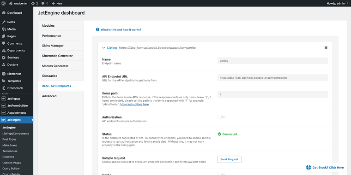Click the WordPress logo icon
This screenshot has width=351, height=175.
[x=4, y=3]
